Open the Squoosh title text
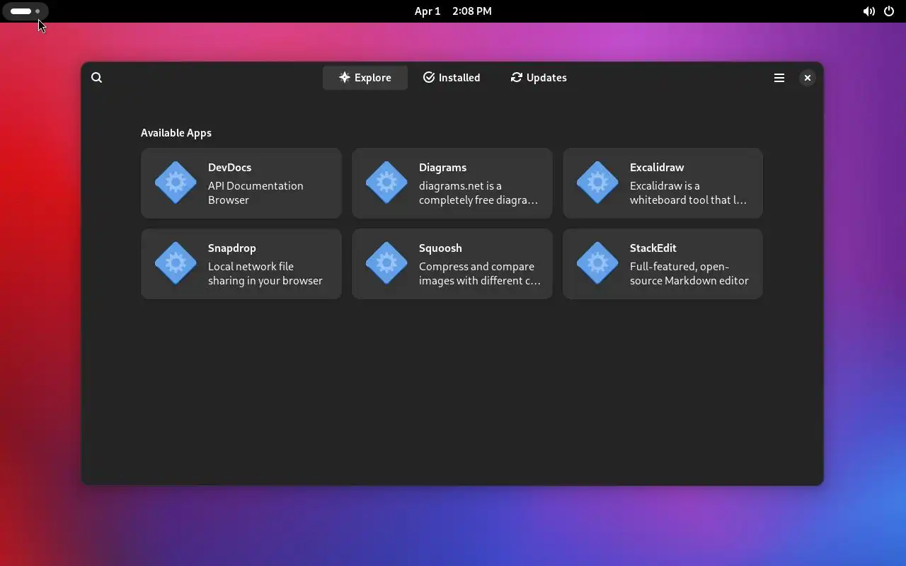This screenshot has width=906, height=566. click(x=440, y=248)
